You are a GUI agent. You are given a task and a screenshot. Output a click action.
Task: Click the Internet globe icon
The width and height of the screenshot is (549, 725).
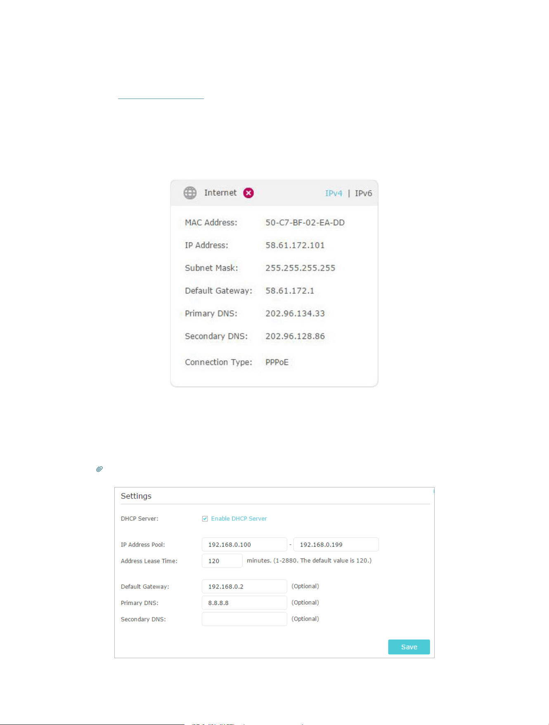pos(190,193)
